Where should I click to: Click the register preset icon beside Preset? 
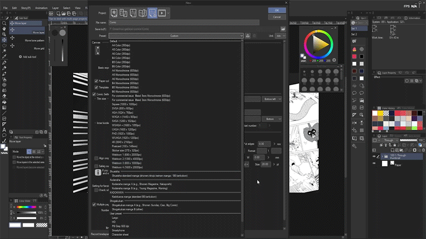coord(249,36)
